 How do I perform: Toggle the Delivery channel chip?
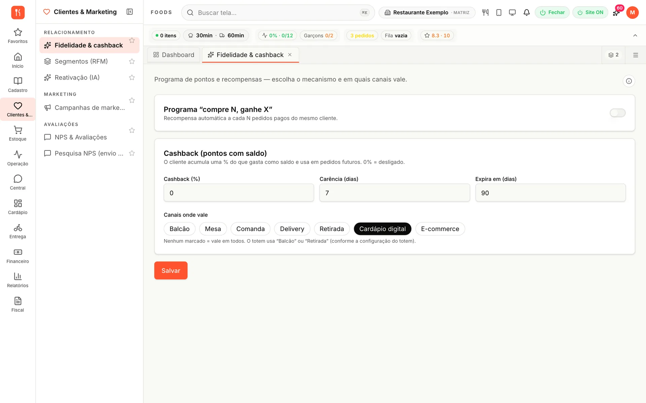[292, 229]
